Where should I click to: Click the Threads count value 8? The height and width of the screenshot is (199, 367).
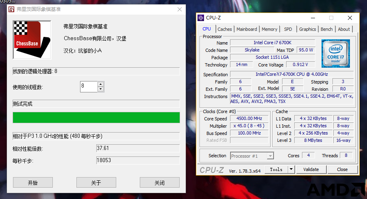pyautogui.click(x=346, y=155)
